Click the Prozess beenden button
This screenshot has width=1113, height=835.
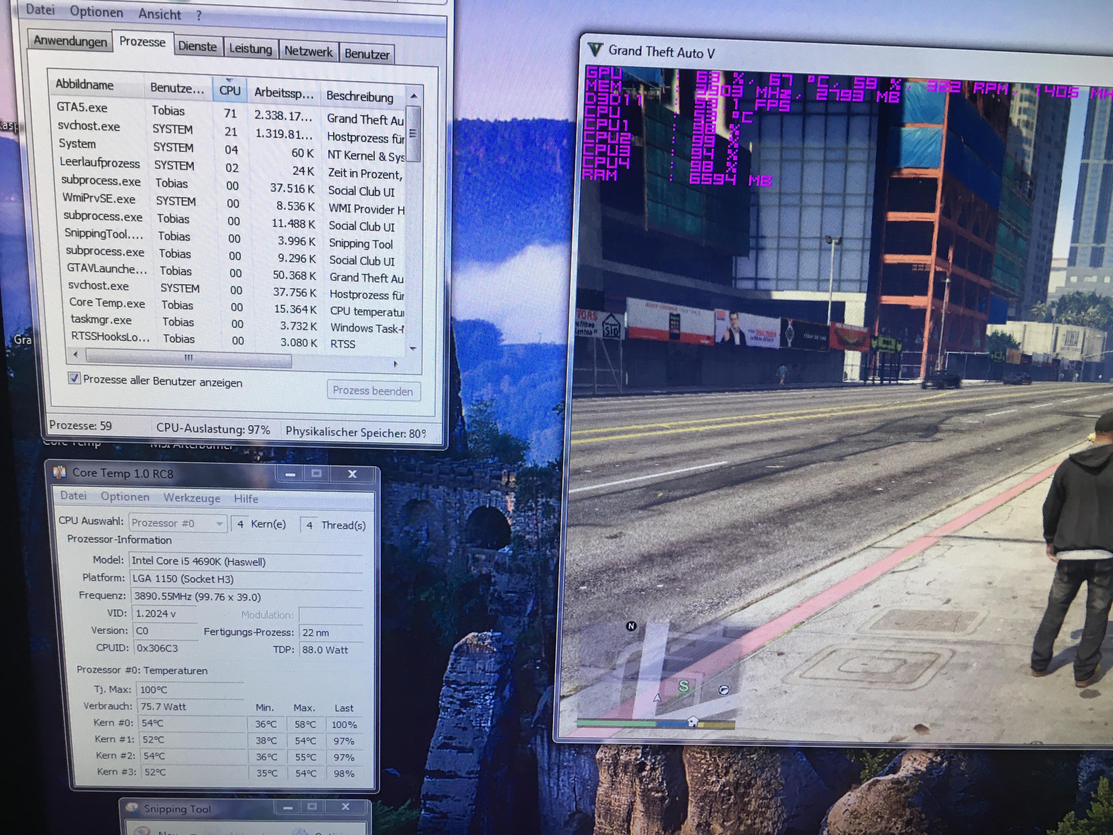coord(373,391)
